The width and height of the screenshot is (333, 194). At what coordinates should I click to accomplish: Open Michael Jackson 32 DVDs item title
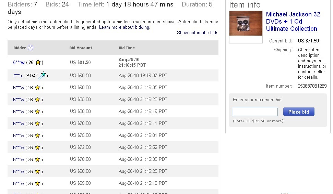pos(293,22)
